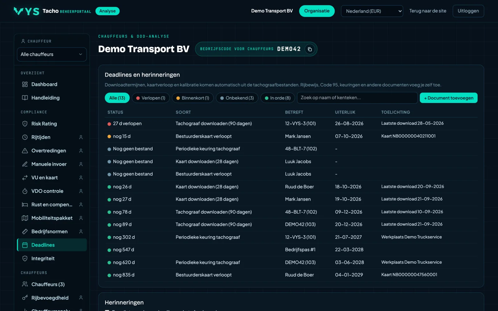
Task: Click the Deadlines calendar icon
Action: click(x=25, y=245)
